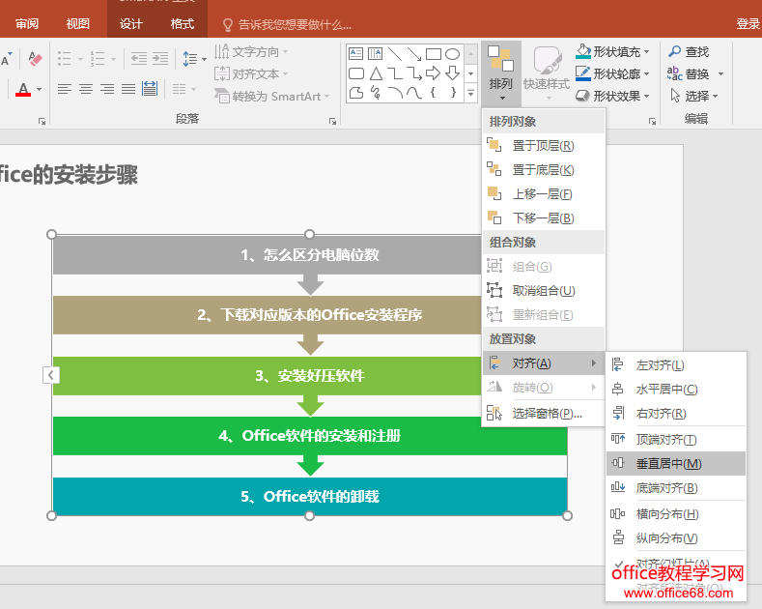Click Ungroup (取消组合) menu item
Image resolution: width=762 pixels, height=609 pixels.
click(544, 291)
